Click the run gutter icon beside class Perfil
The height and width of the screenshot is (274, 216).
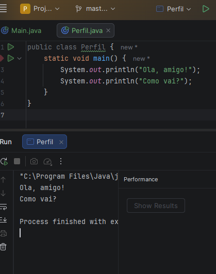click(x=11, y=47)
